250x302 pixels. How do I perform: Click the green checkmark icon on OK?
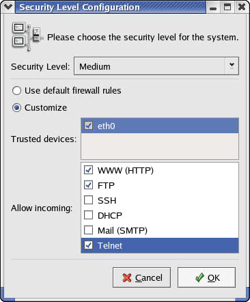(x=199, y=277)
